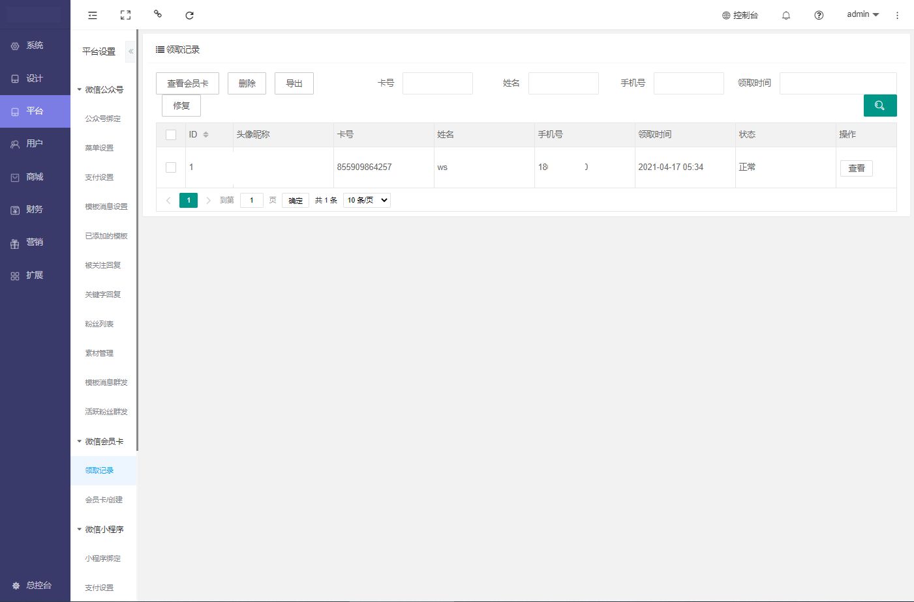This screenshot has height=602, width=914.
Task: Open the three-dot more options menu
Action: point(897,15)
